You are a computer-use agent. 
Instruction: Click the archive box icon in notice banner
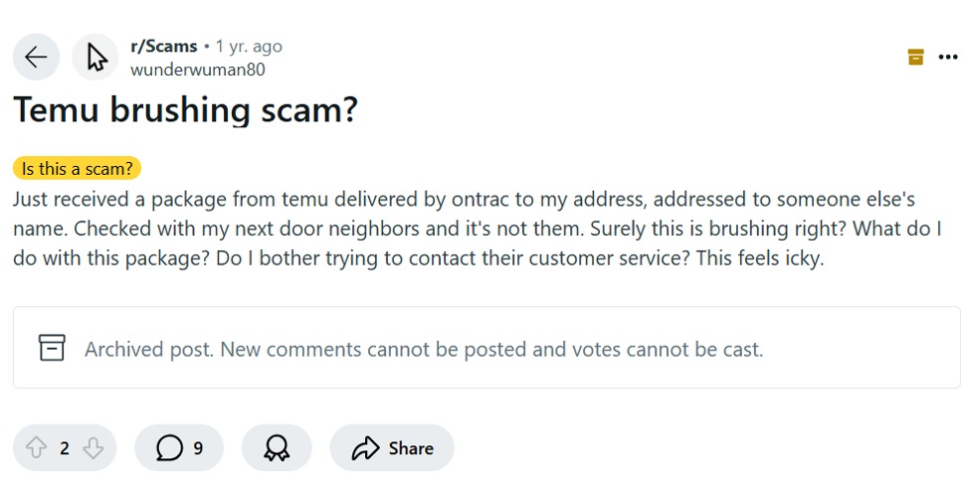pyautogui.click(x=52, y=348)
